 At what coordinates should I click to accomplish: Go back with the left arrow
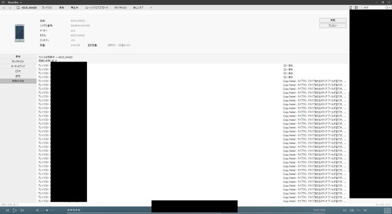coord(4,7)
